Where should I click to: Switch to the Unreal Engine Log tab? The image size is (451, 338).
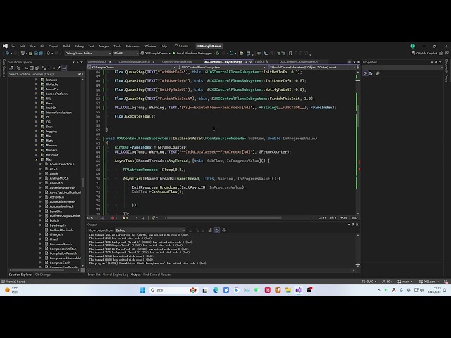coord(116,275)
